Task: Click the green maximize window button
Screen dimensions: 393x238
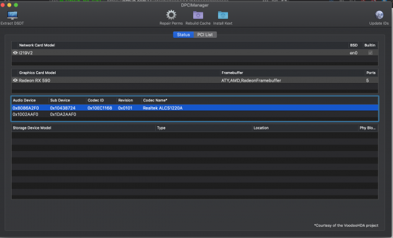Action: coord(16,5)
